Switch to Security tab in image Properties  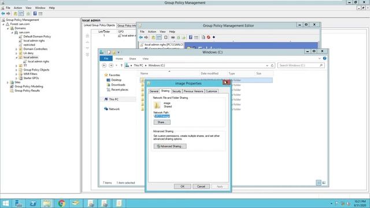click(x=176, y=91)
